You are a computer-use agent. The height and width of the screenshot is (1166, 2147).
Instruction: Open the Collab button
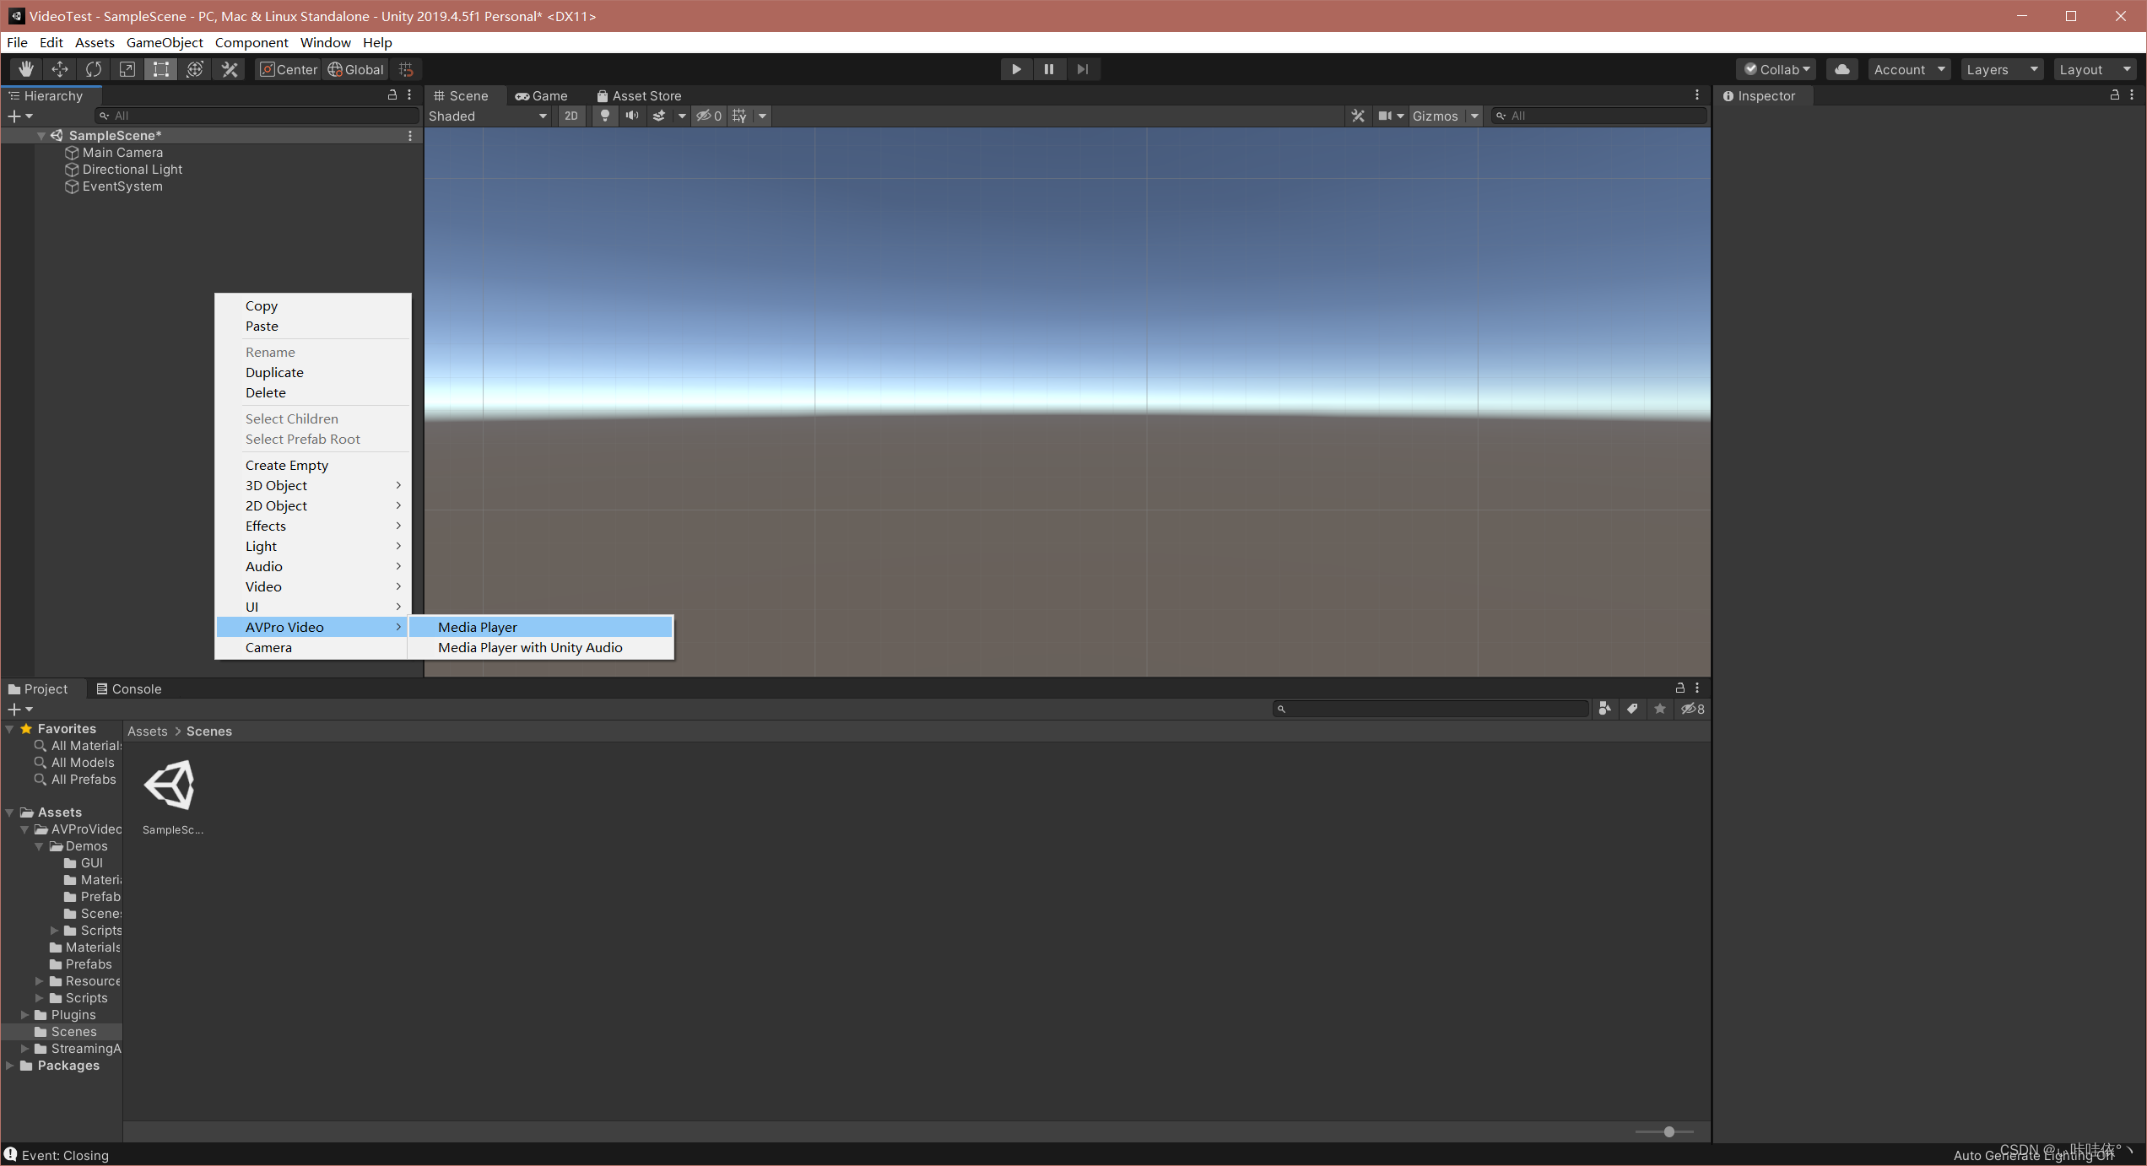pyautogui.click(x=1777, y=69)
